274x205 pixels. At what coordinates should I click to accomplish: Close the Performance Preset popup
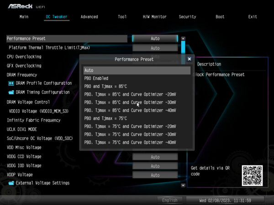coord(190,59)
